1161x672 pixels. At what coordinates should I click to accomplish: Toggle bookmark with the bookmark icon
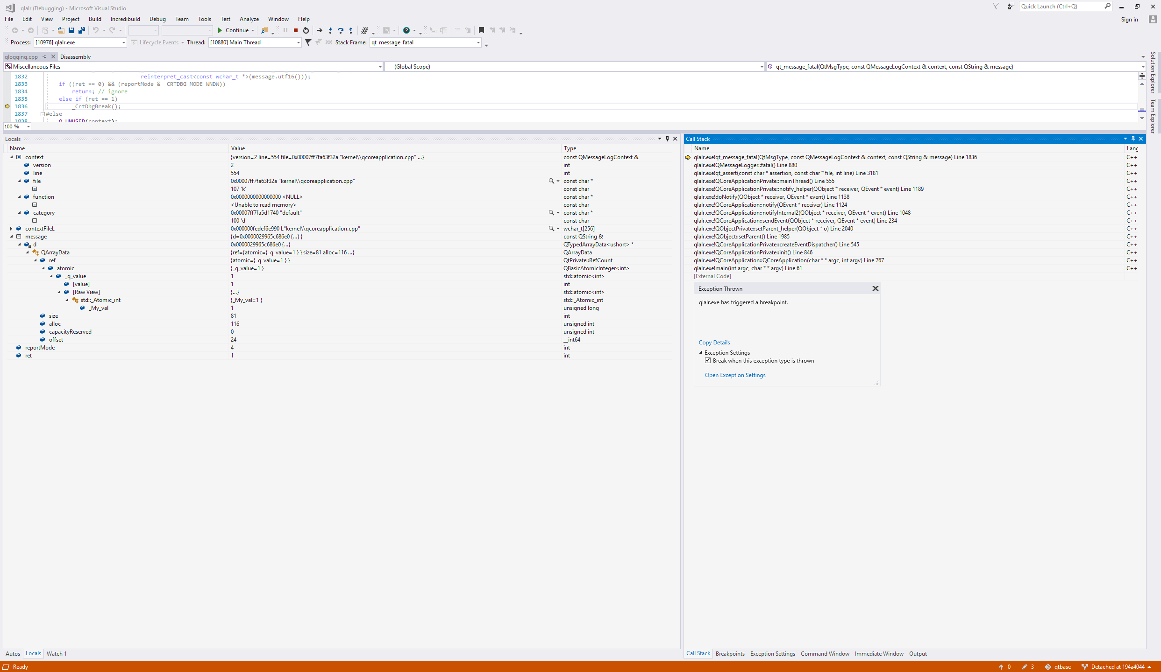tap(481, 30)
